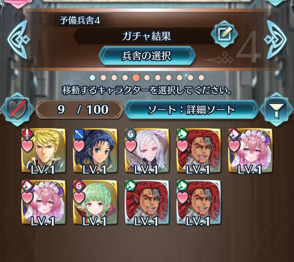
Task: Go to previous barracks with left arrow
Action: (x=18, y=40)
